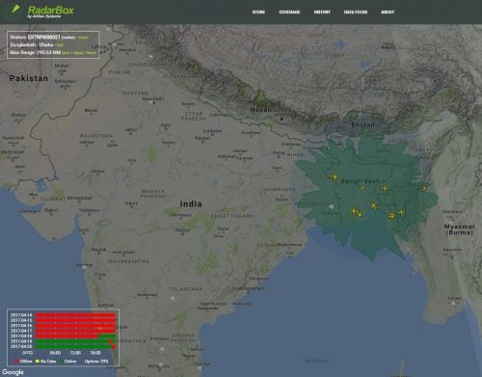The width and height of the screenshot is (482, 377).
Task: Click the green online segment on 2017-04-18
Action: tap(107, 336)
